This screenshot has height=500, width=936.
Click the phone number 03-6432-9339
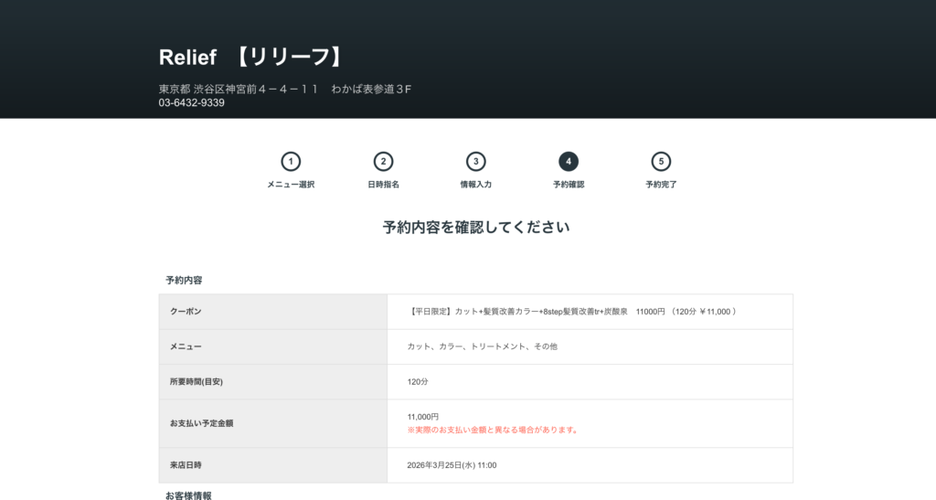(191, 103)
